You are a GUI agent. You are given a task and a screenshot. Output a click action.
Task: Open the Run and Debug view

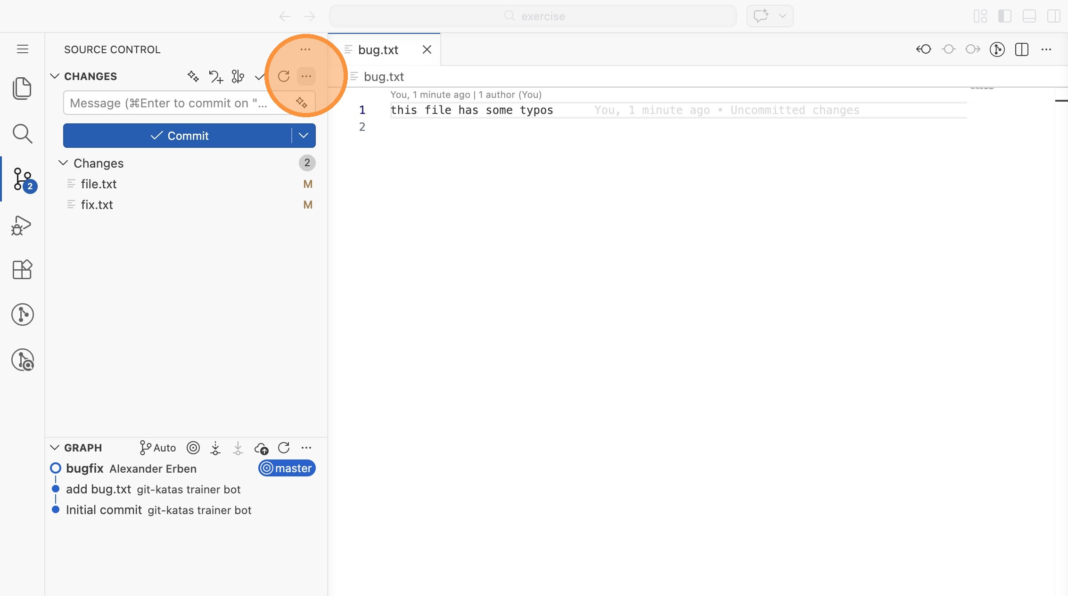pyautogui.click(x=22, y=226)
